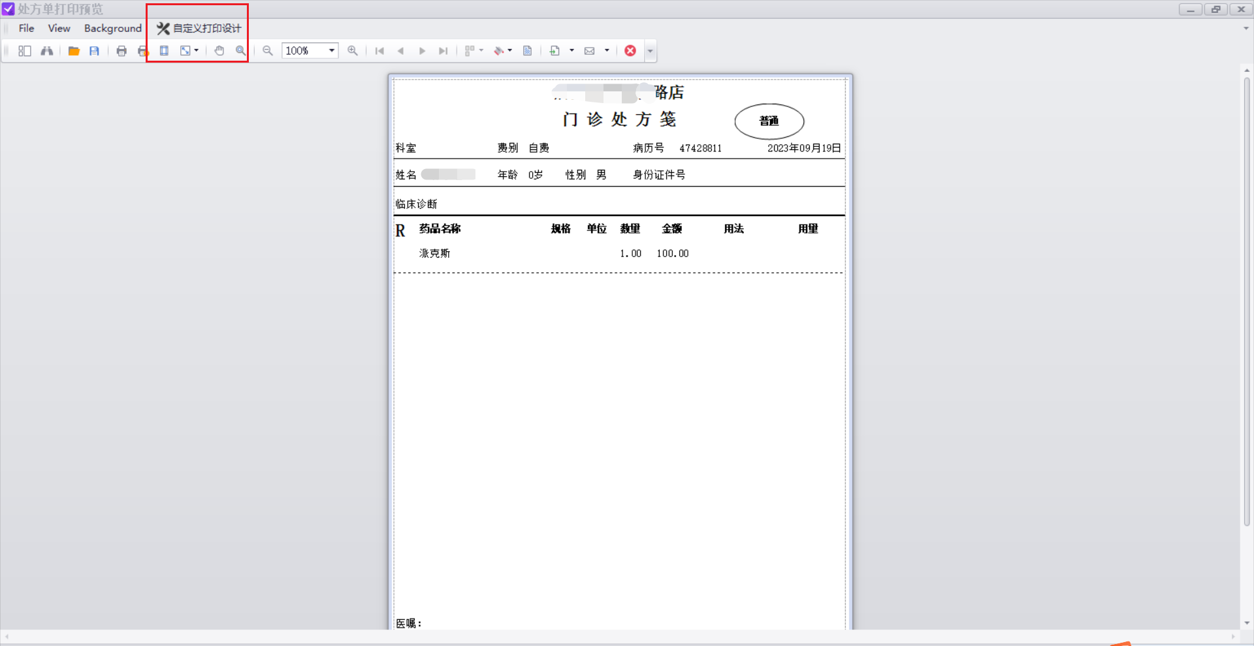Click the menu bar options arrow at right
The width and height of the screenshot is (1254, 646).
click(1246, 28)
